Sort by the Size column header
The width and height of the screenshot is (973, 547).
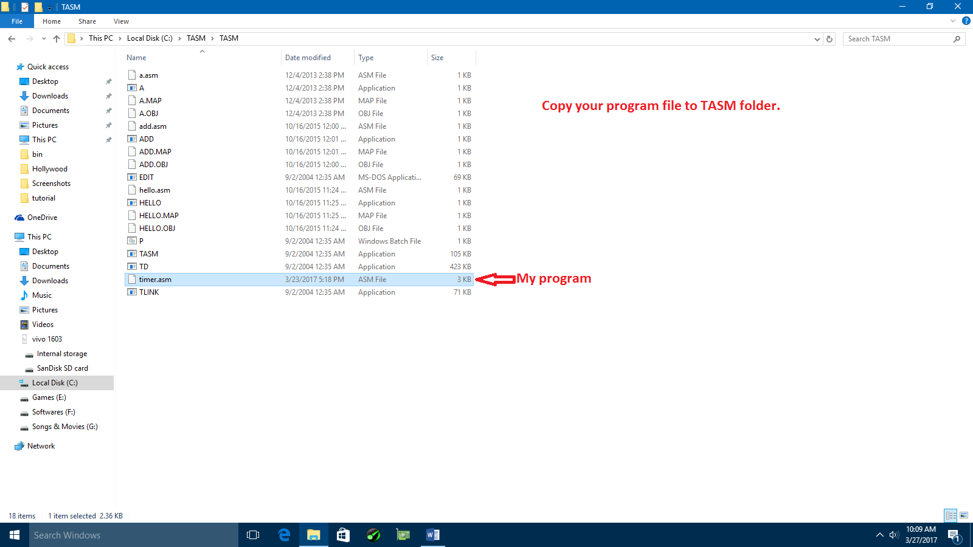tap(451, 58)
